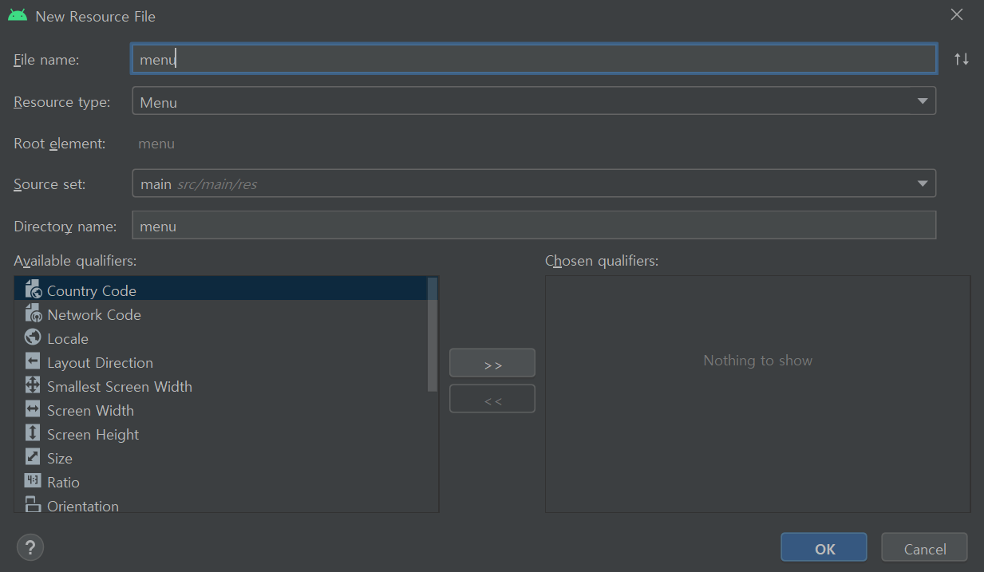Image resolution: width=984 pixels, height=572 pixels.
Task: Click the Network Code qualifier icon
Action: 33,314
